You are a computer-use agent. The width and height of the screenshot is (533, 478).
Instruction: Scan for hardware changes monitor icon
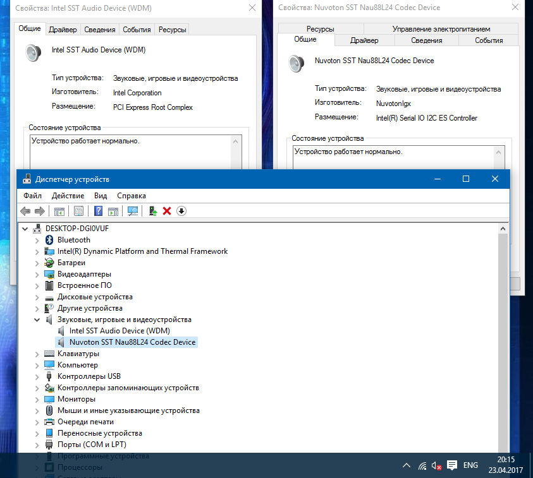[133, 211]
